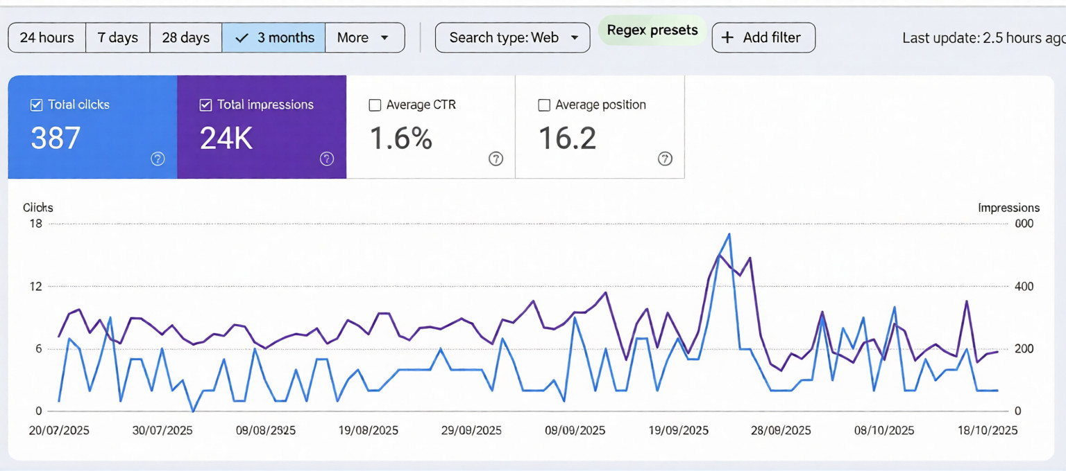Open help tooltip on Average position card
This screenshot has height=471, width=1066.
point(665,159)
